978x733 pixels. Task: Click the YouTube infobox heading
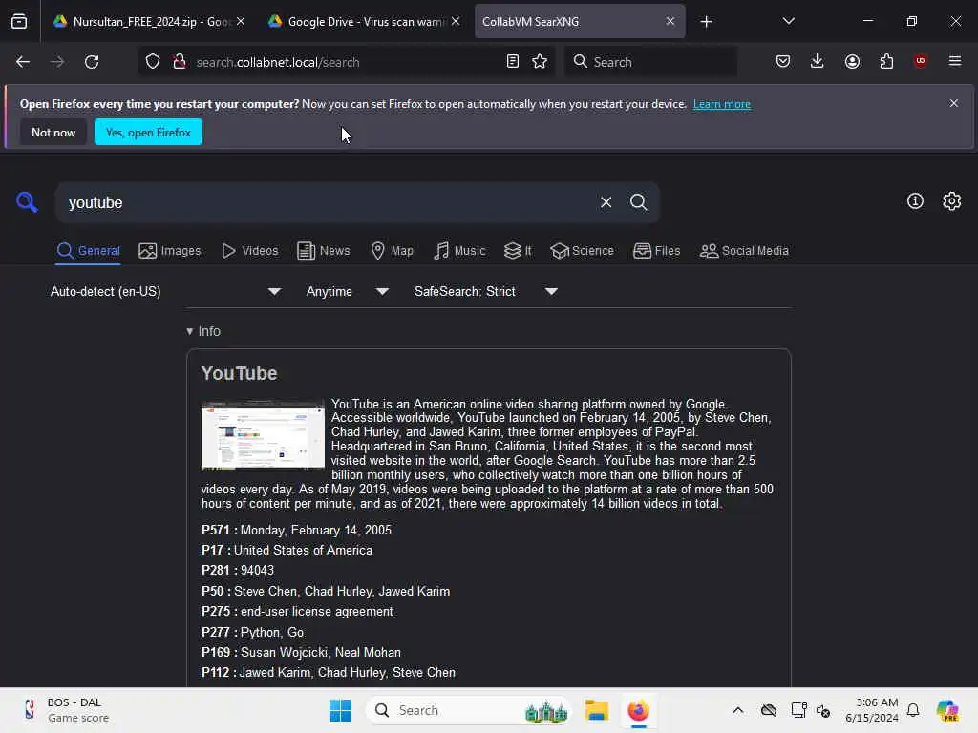click(x=239, y=373)
